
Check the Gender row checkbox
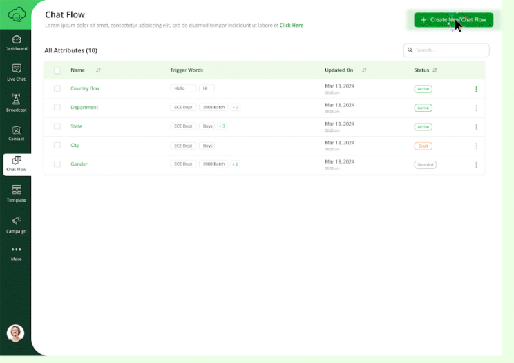coord(57,164)
